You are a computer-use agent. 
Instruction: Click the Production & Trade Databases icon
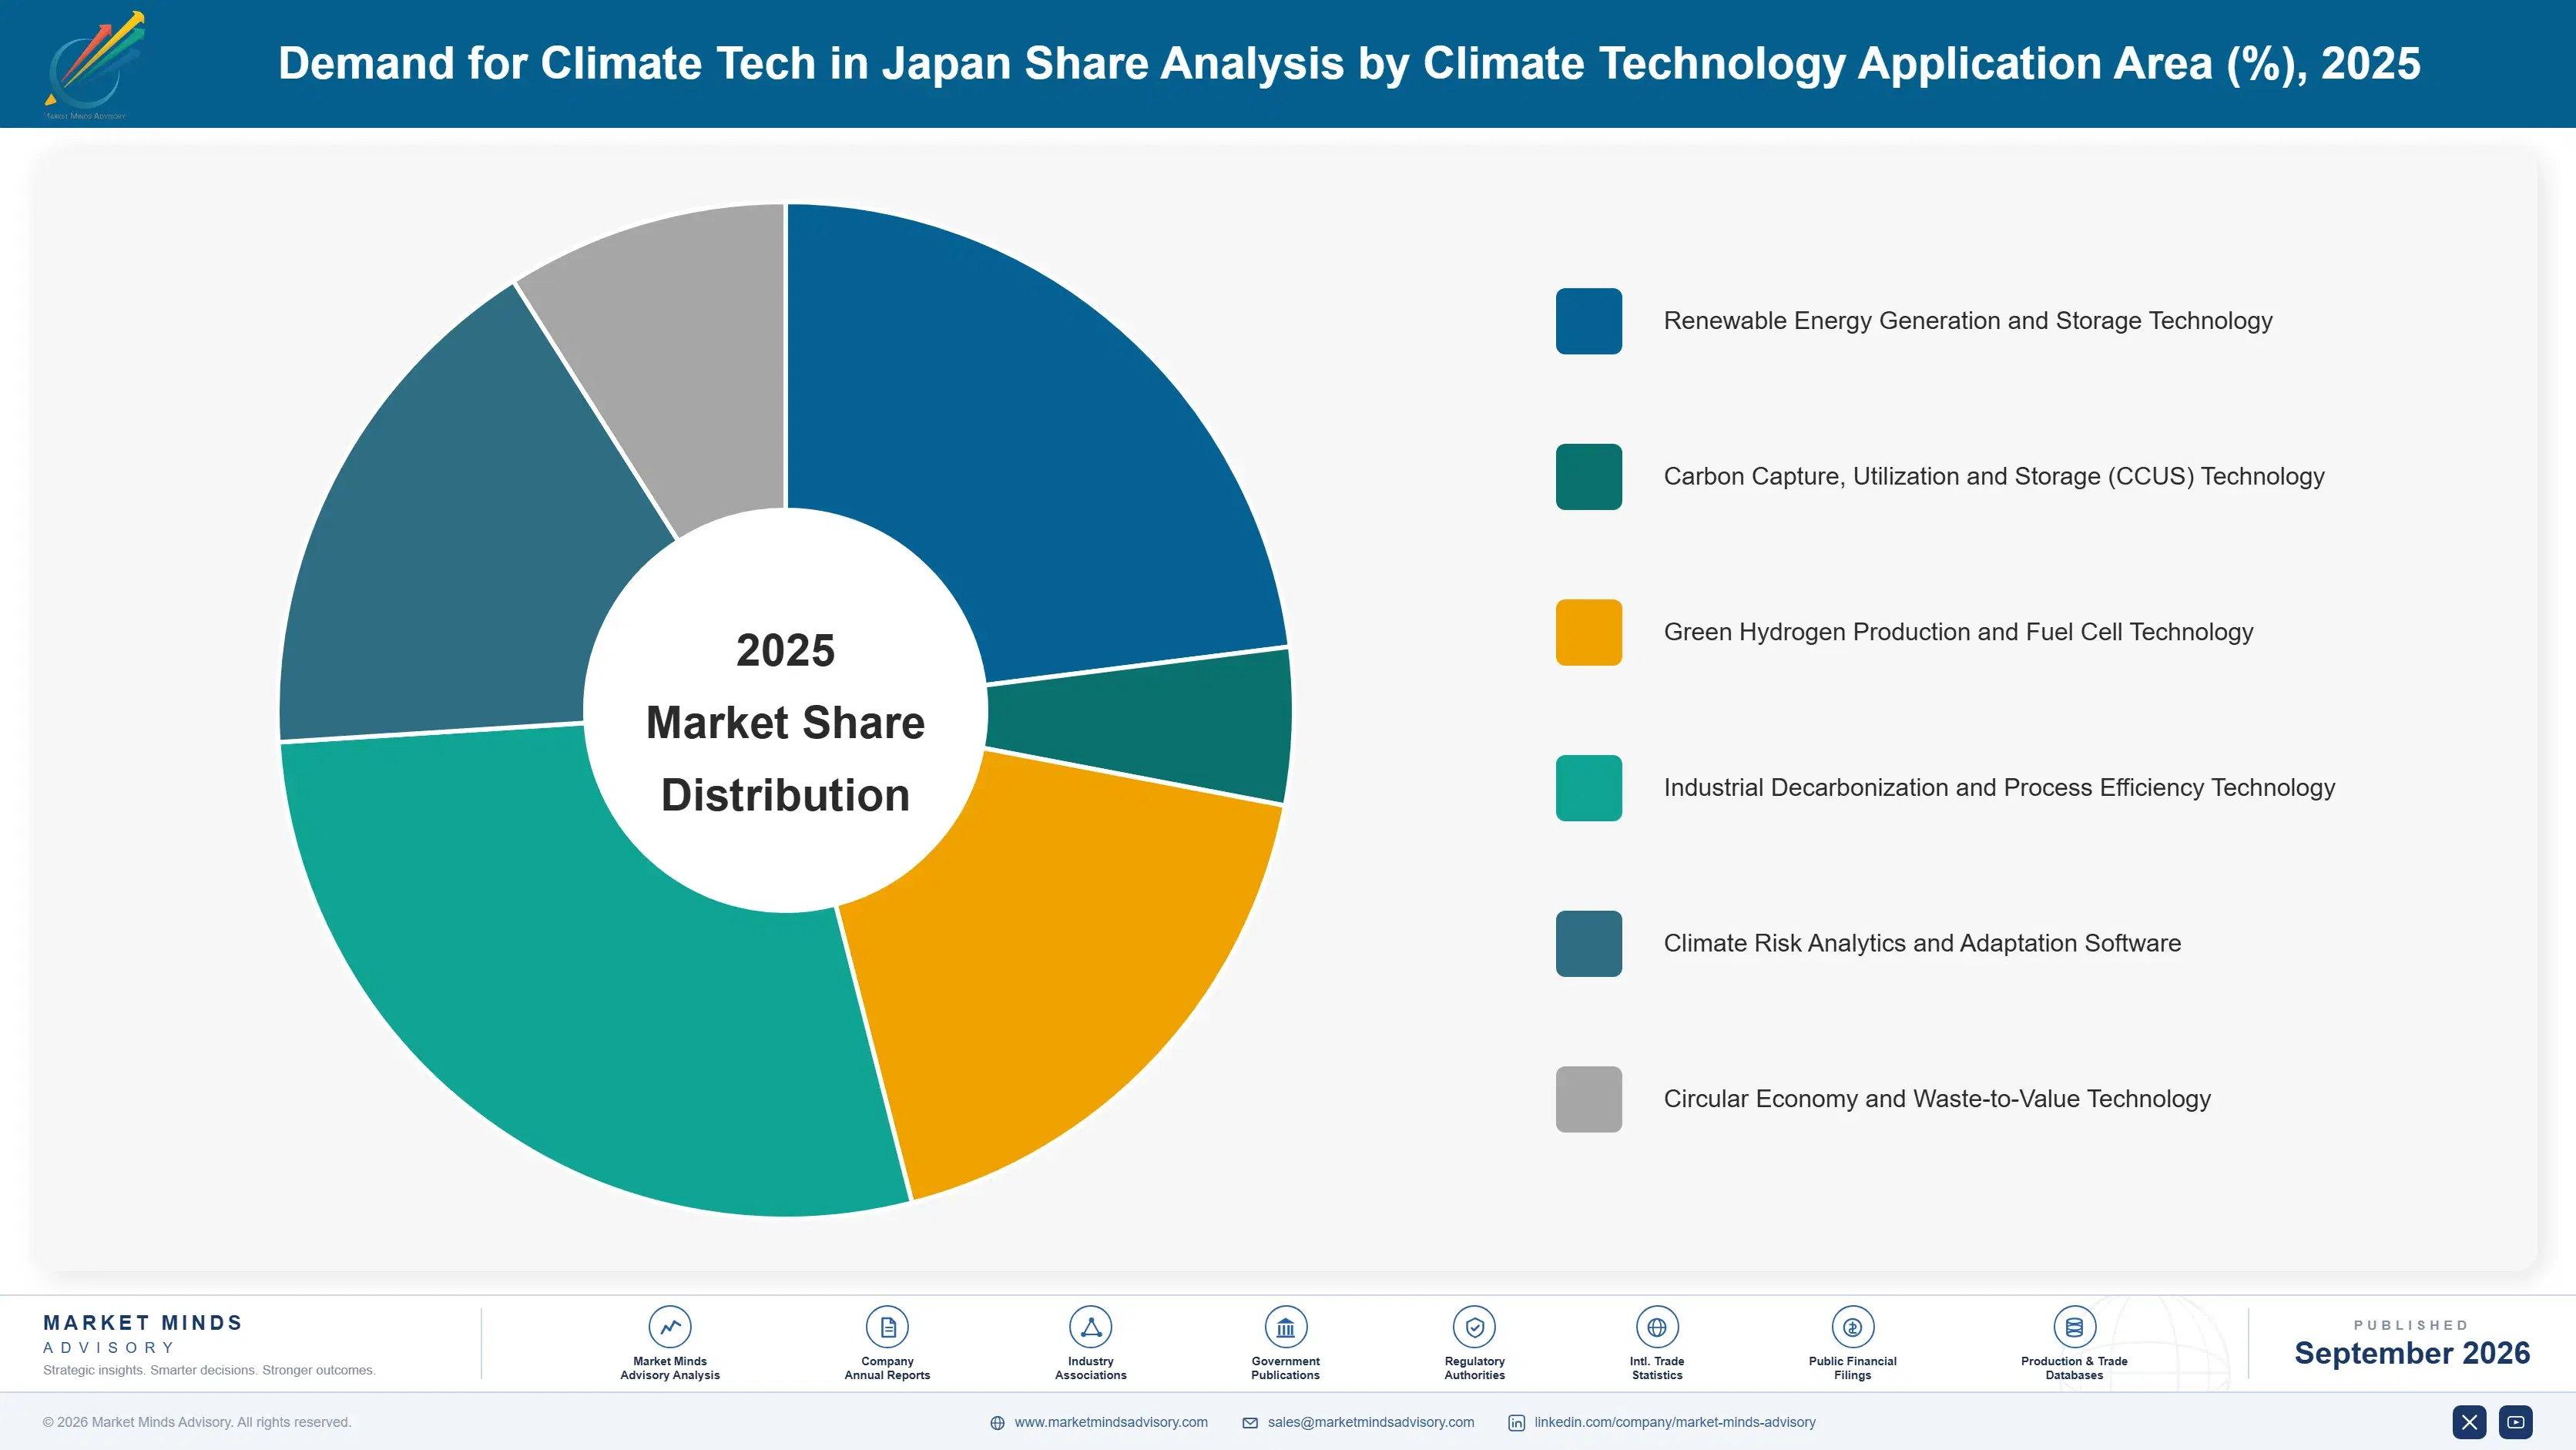click(2074, 1327)
